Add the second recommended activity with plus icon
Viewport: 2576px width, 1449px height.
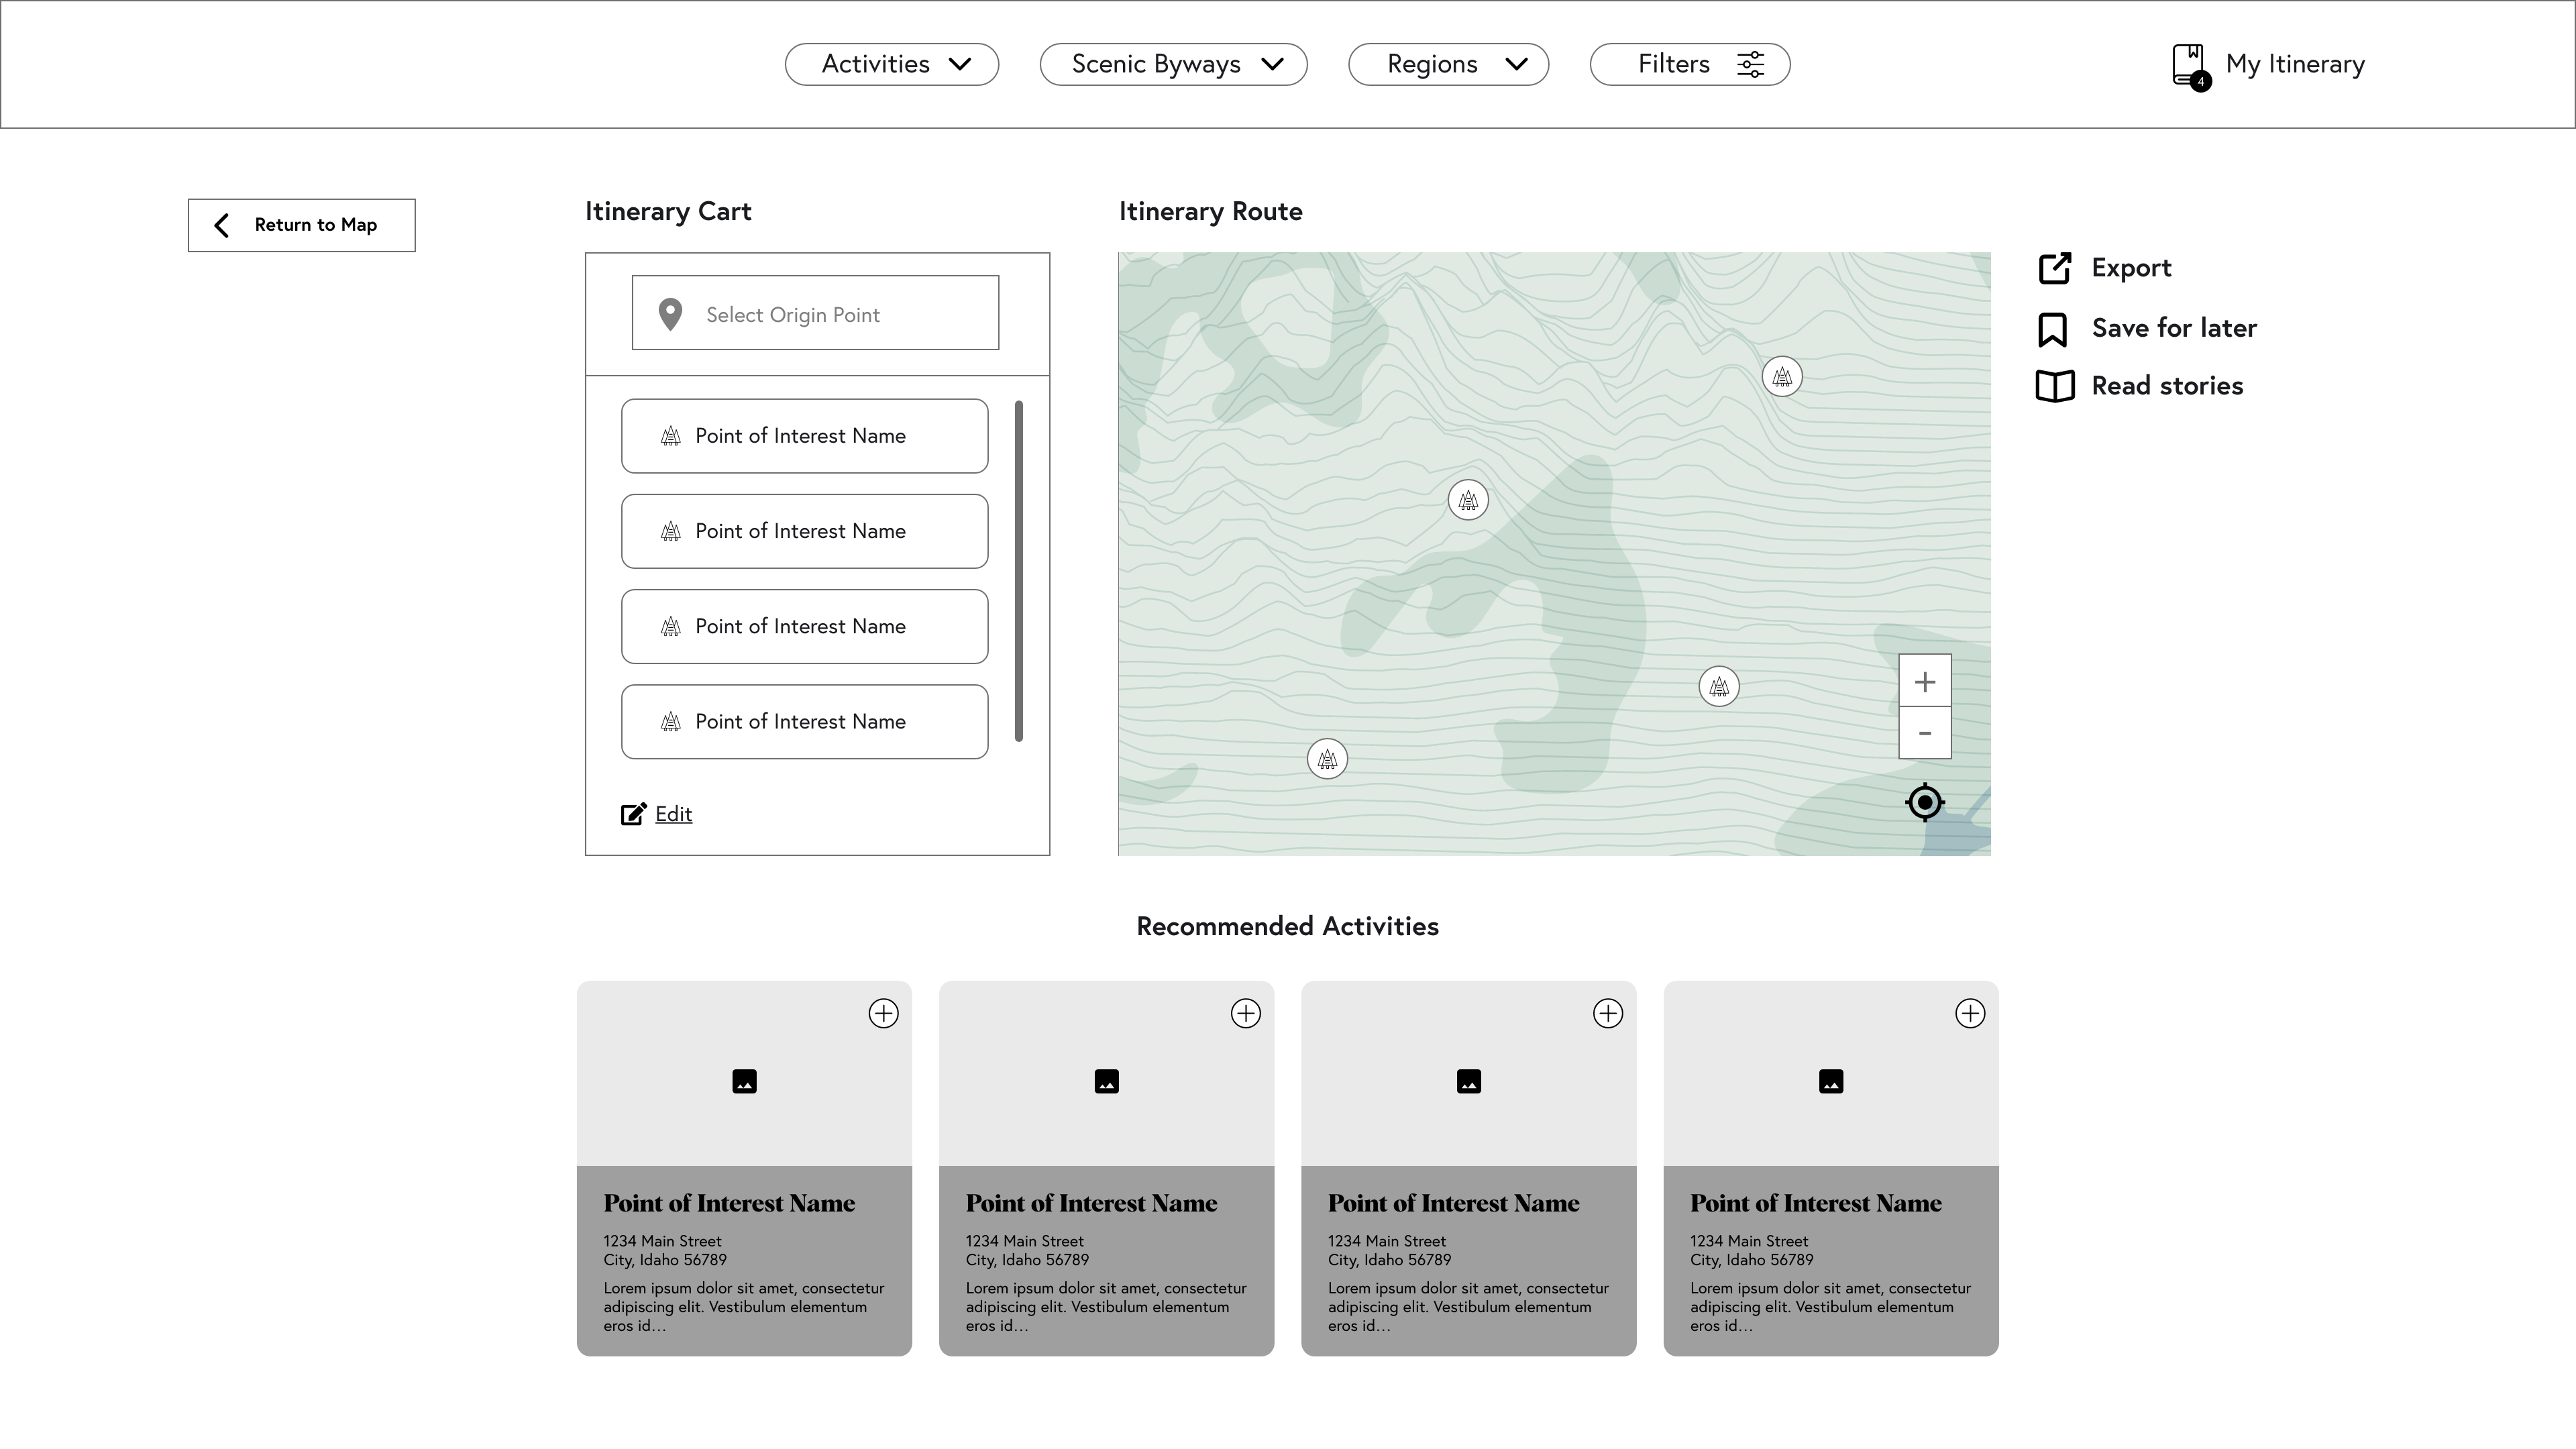[1245, 1013]
